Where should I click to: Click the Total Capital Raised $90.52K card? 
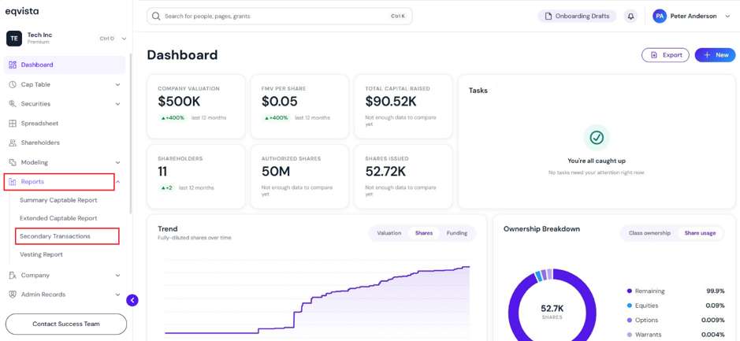click(403, 106)
